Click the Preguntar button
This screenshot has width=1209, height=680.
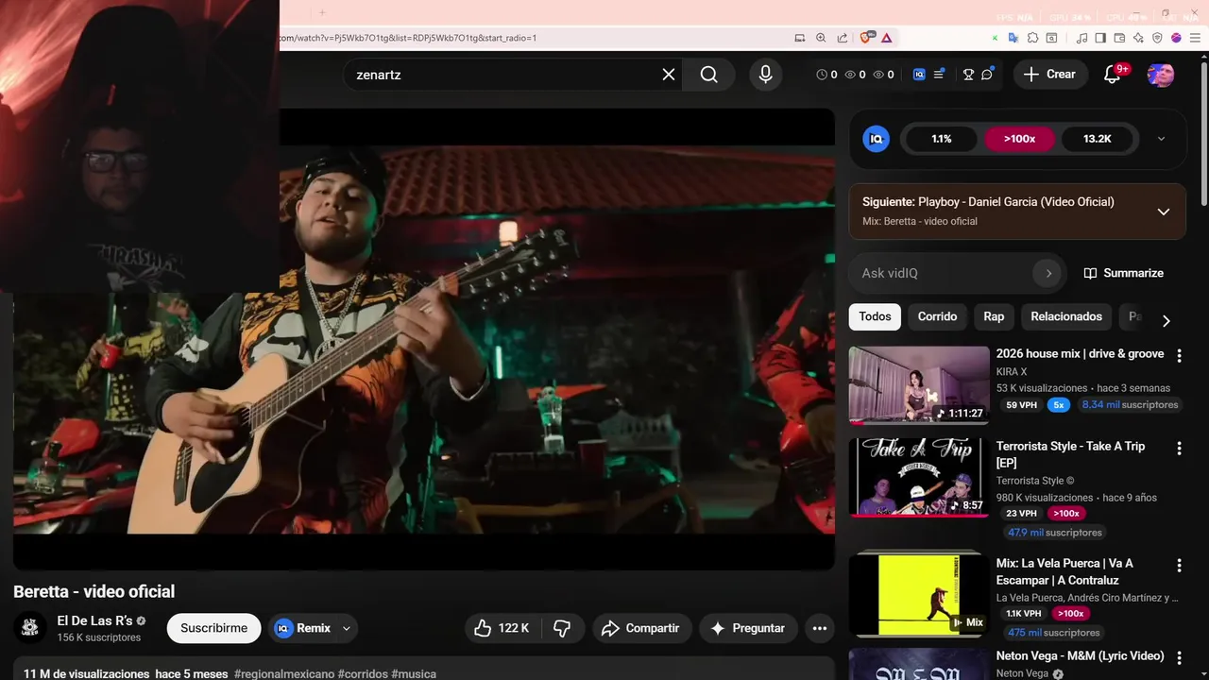pos(748,628)
